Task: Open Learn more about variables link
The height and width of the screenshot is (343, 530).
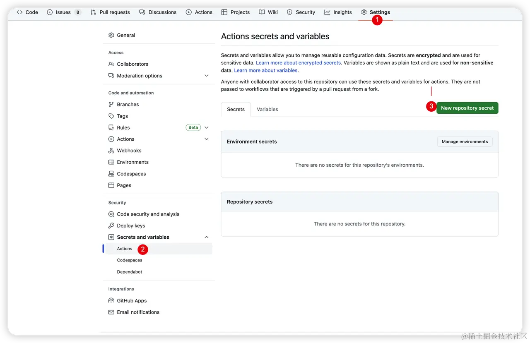Action: 266,70
